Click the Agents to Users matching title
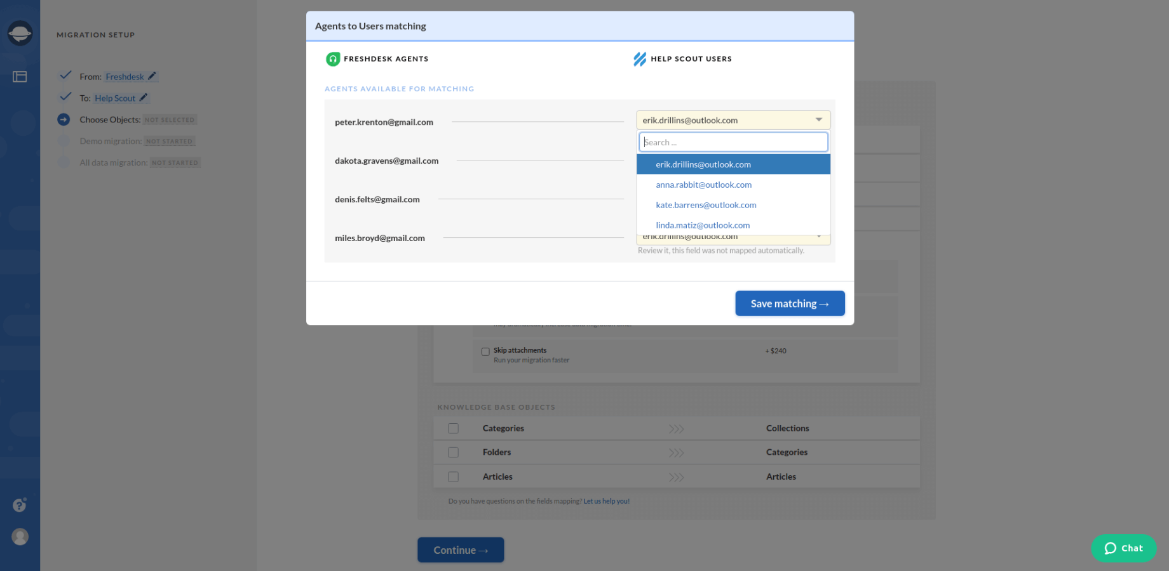1169x571 pixels. (370, 26)
